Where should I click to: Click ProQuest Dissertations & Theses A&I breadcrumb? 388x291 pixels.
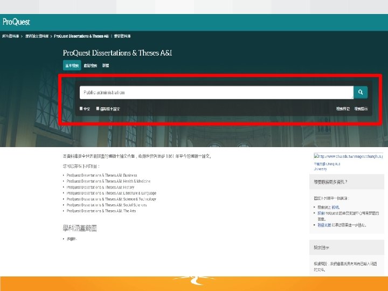81,36
